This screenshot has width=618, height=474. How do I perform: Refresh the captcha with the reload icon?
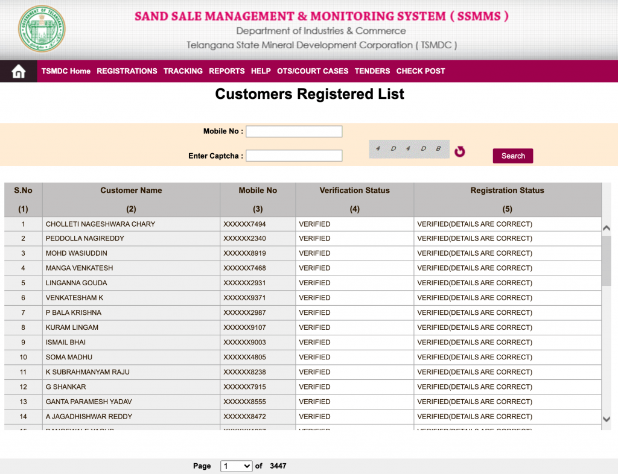459,151
